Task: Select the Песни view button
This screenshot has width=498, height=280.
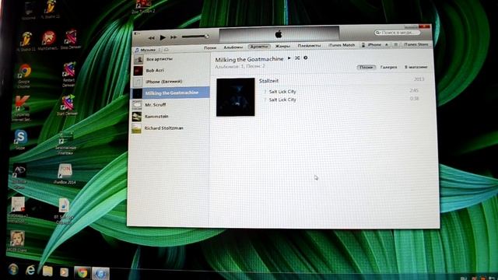Action: point(366,67)
